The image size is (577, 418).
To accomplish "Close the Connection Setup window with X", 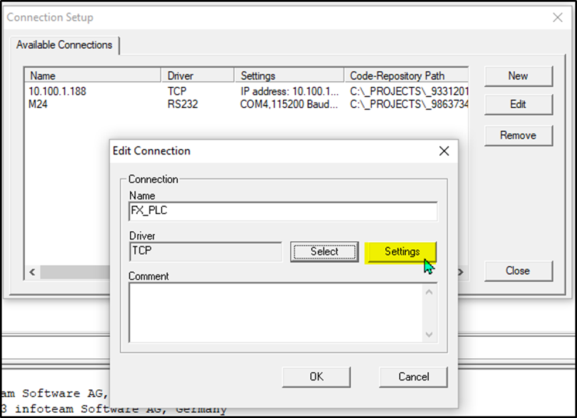I will coord(558,17).
